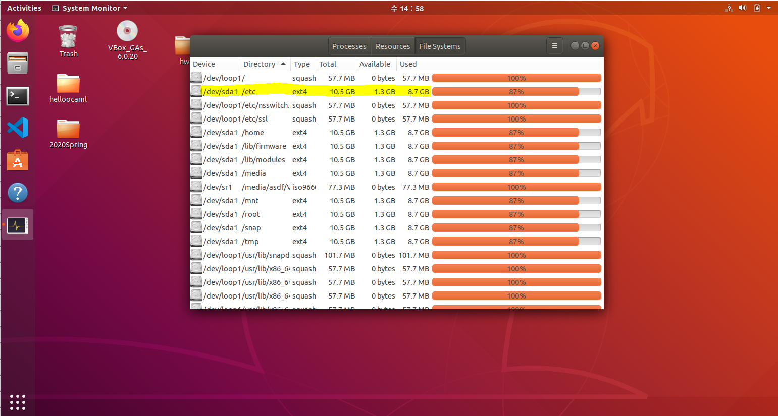Switch to the Processes tab
Screen dimensions: 778x416
click(349, 46)
